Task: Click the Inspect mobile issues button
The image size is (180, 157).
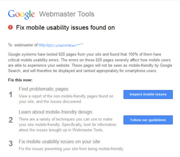Action: 148,95
